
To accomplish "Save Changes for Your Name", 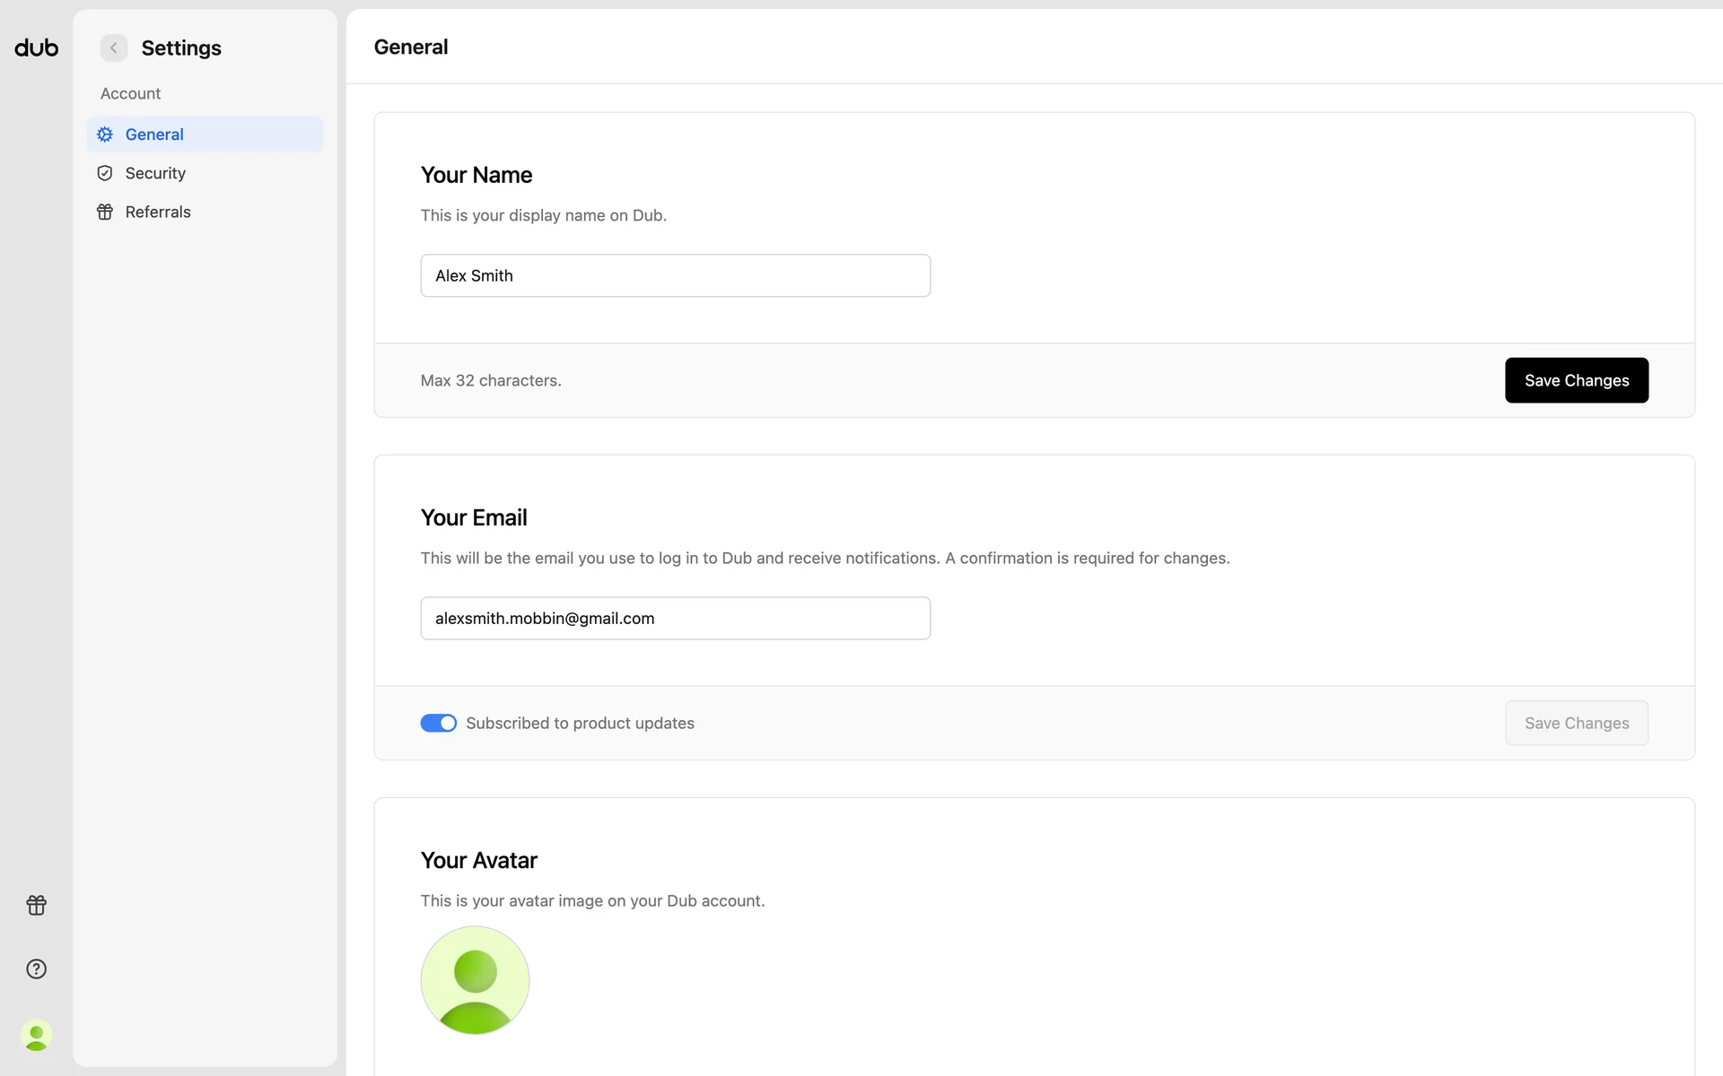I will [x=1576, y=380].
